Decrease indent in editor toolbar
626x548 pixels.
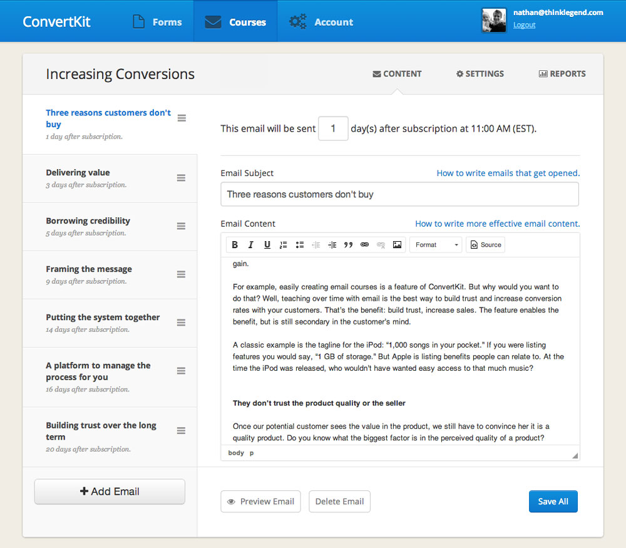point(316,245)
